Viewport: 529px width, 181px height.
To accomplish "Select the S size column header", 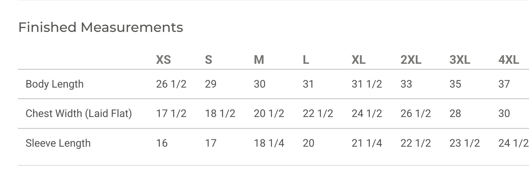I will (208, 60).
